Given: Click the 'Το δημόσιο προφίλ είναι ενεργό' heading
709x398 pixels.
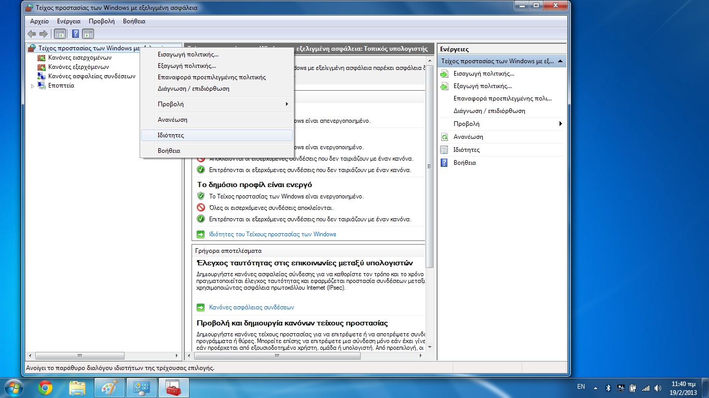Looking at the screenshot, I should click(x=254, y=184).
